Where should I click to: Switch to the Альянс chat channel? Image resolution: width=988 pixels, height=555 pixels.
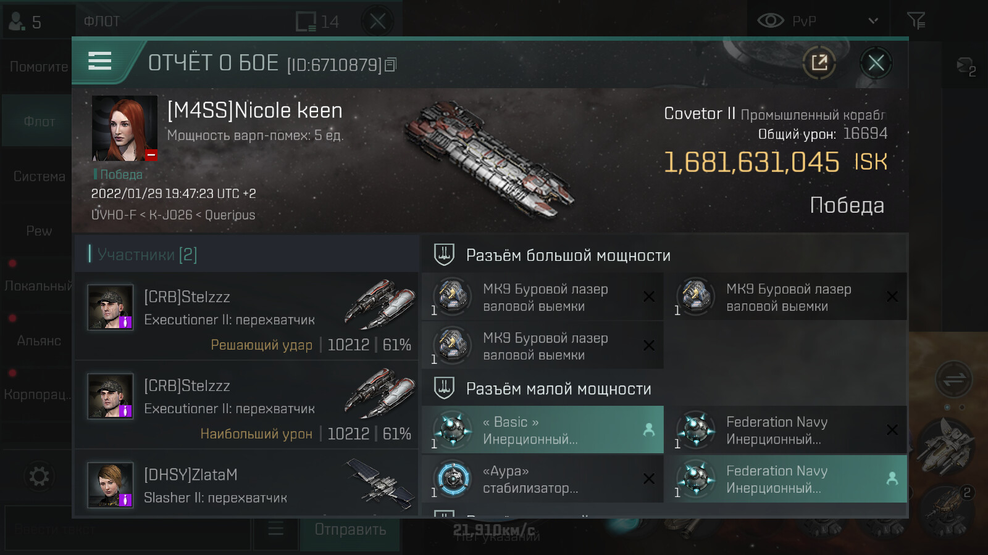tap(39, 340)
